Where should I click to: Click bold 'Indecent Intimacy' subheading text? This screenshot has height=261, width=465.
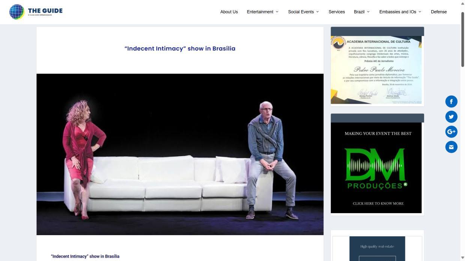tap(85, 257)
